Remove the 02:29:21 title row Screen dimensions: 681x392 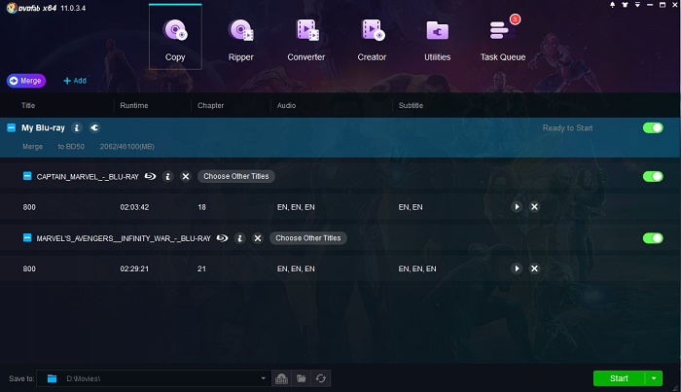[534, 268]
